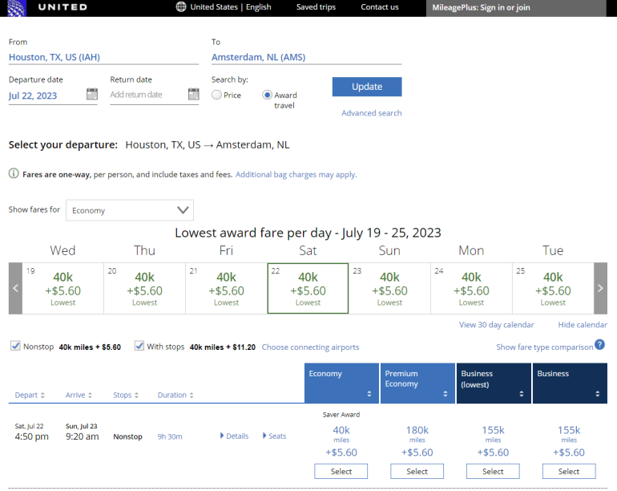Open Contact us in header
Viewport: 617px width, 491px height.
(x=379, y=7)
